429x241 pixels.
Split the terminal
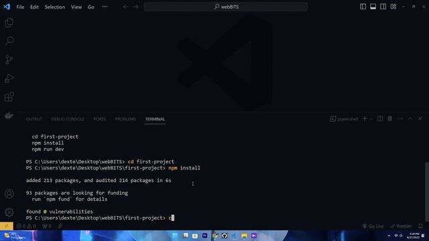point(380,118)
